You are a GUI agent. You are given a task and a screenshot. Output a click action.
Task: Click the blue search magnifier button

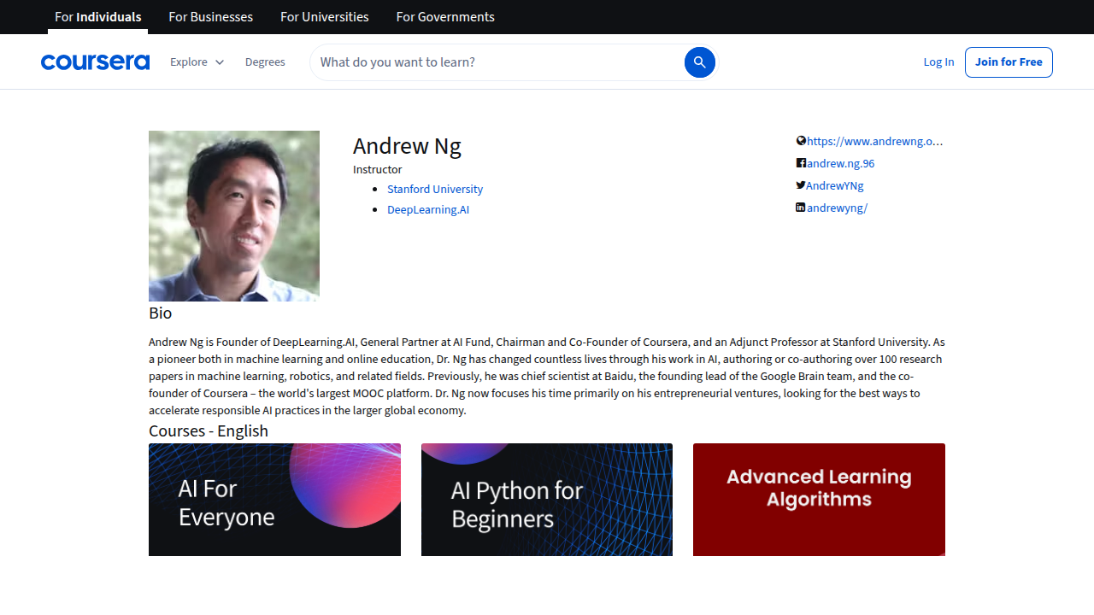699,62
